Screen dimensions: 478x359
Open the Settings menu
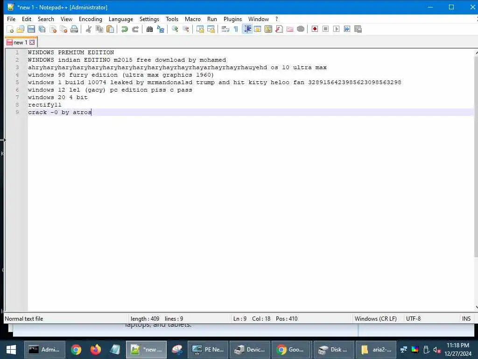[x=149, y=19]
